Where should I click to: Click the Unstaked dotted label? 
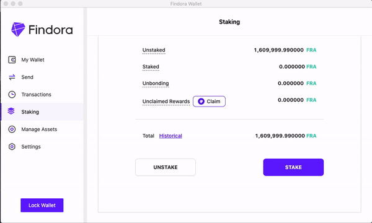(154, 50)
